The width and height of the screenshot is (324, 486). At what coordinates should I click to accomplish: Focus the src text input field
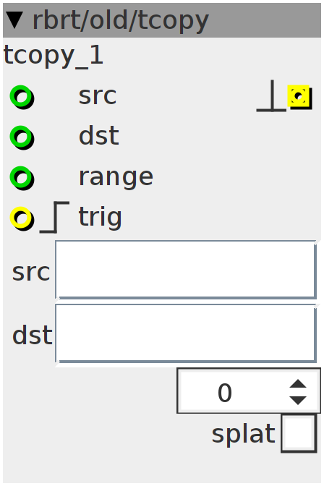186,270
